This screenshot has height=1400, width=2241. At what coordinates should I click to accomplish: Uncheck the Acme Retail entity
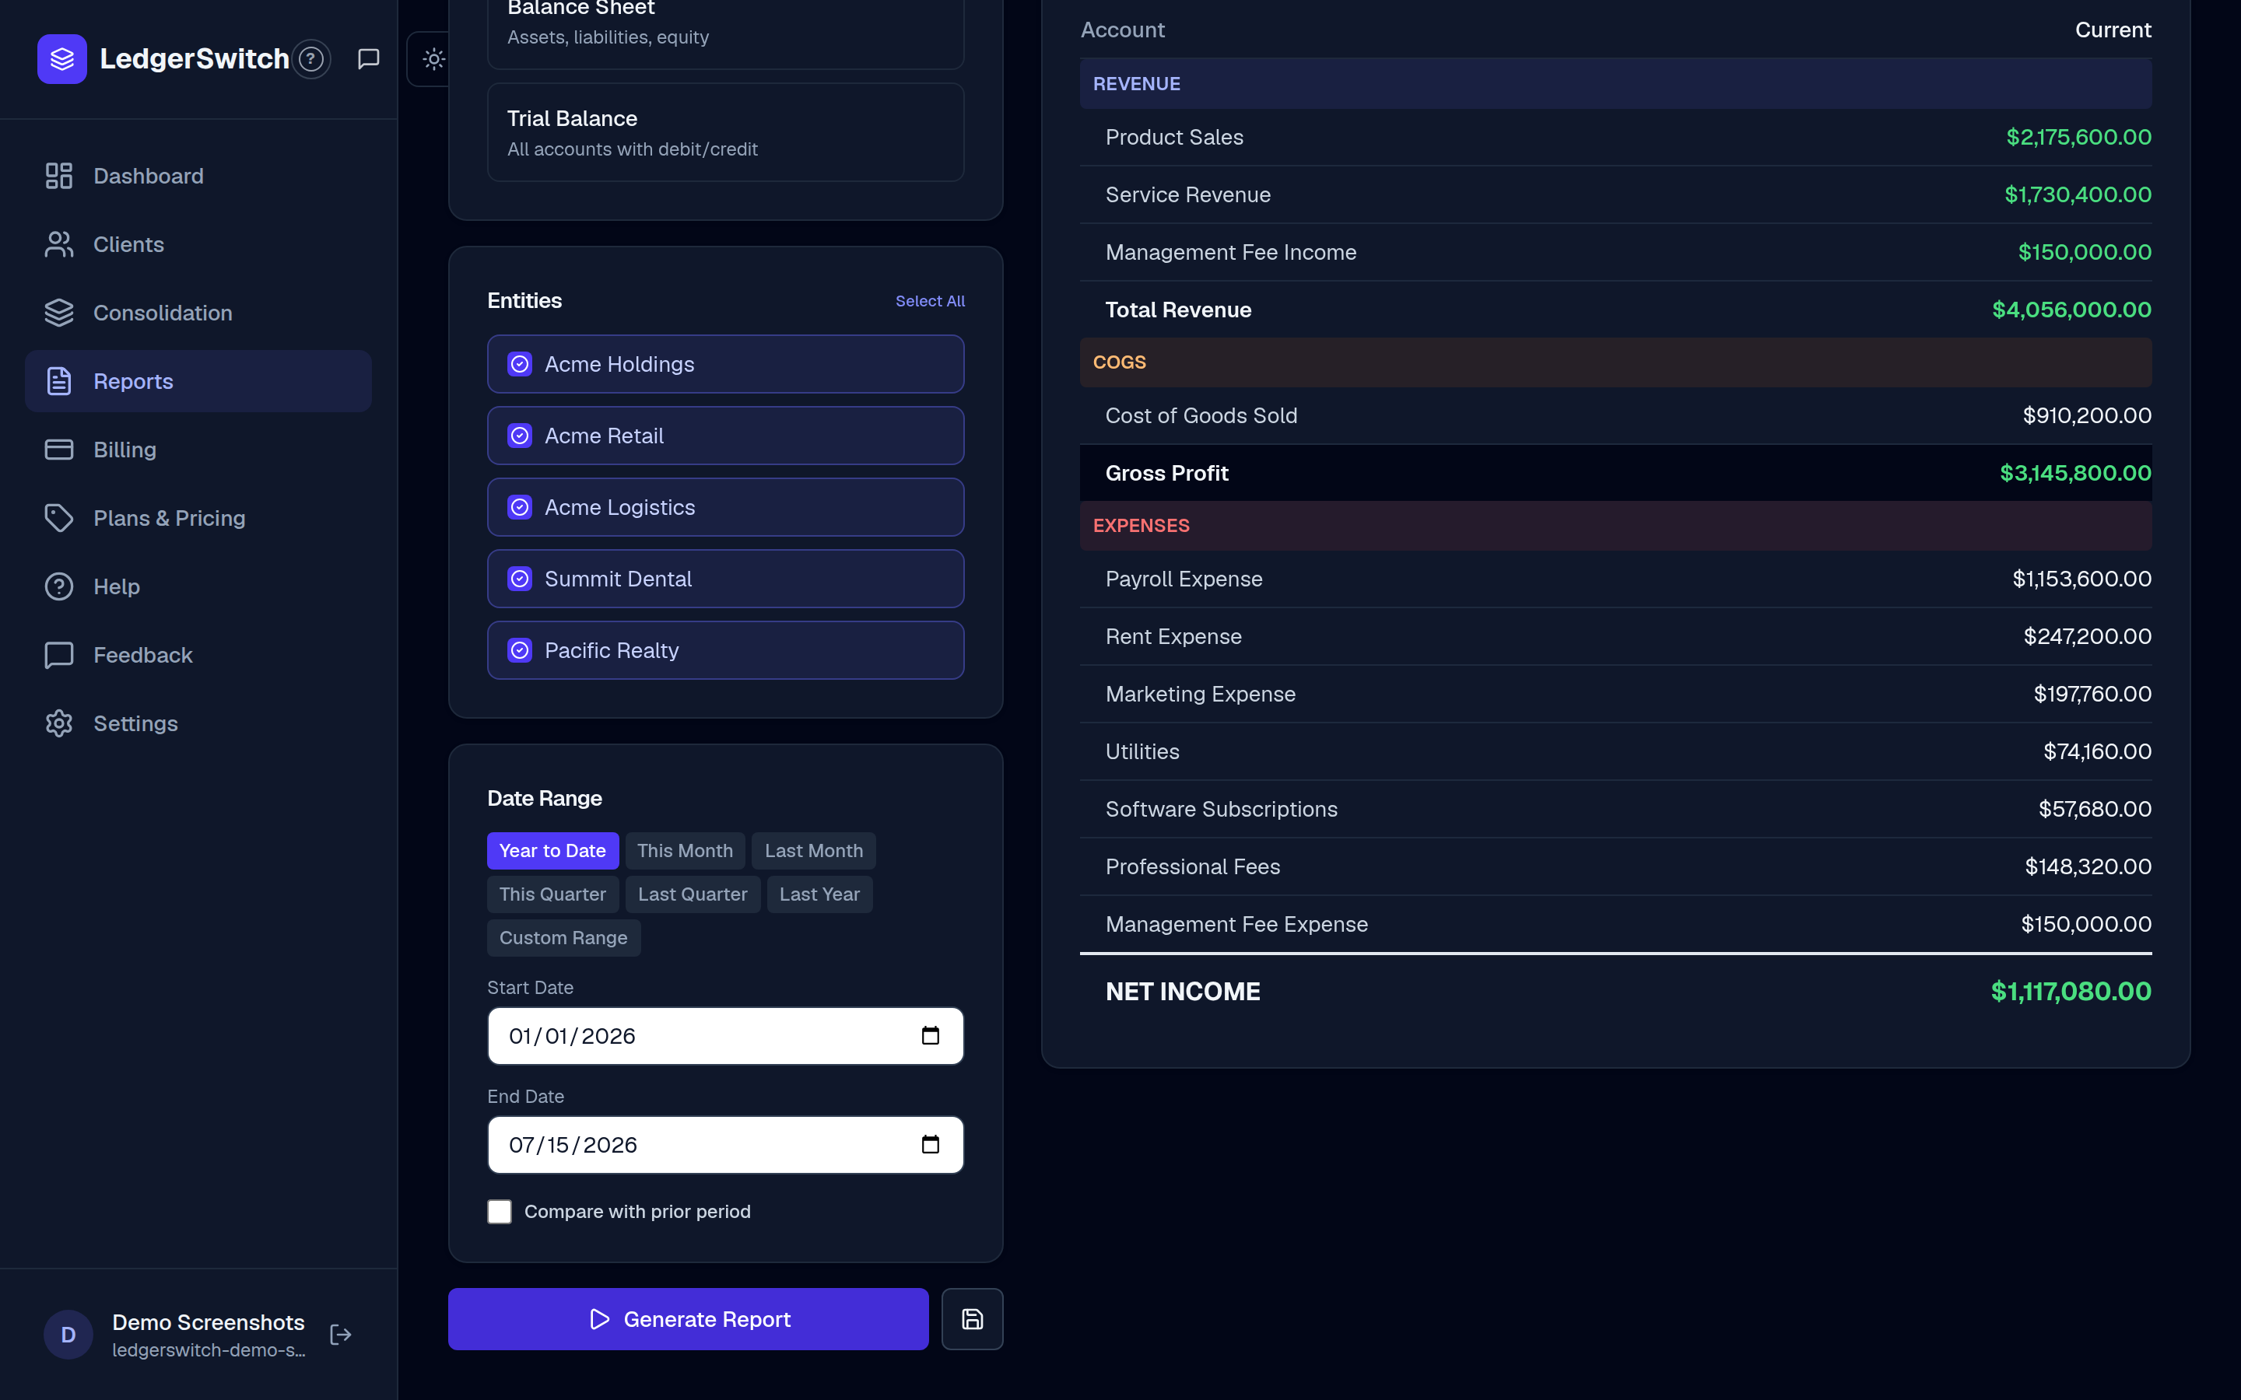(521, 436)
